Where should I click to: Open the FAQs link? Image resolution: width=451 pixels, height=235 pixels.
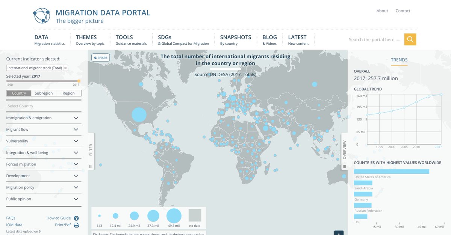[11, 218]
